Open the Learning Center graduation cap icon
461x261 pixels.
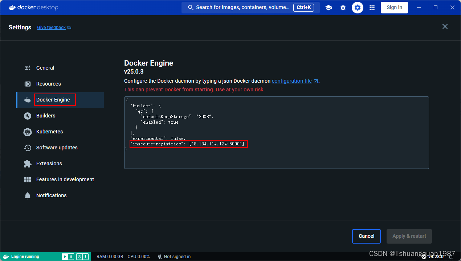point(329,8)
